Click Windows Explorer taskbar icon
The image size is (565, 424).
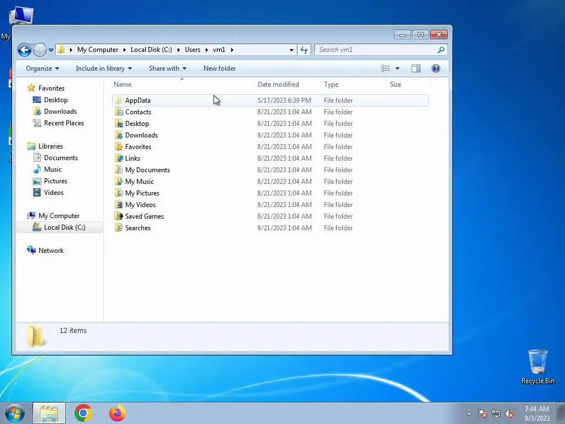click(49, 413)
